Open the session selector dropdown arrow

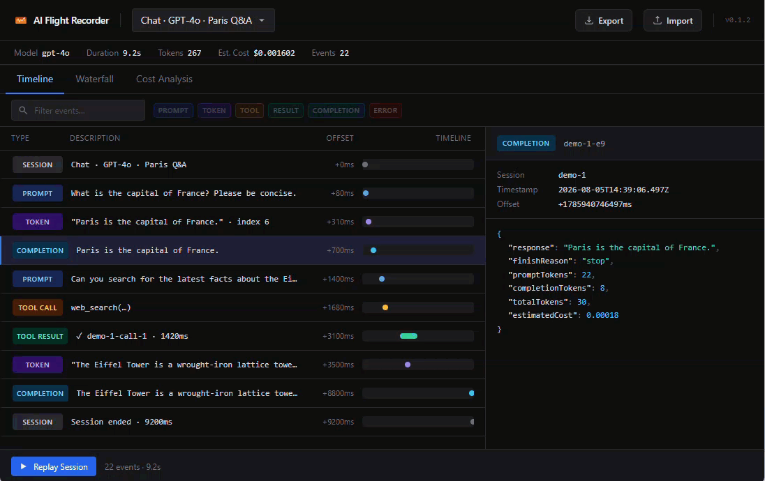(x=262, y=20)
